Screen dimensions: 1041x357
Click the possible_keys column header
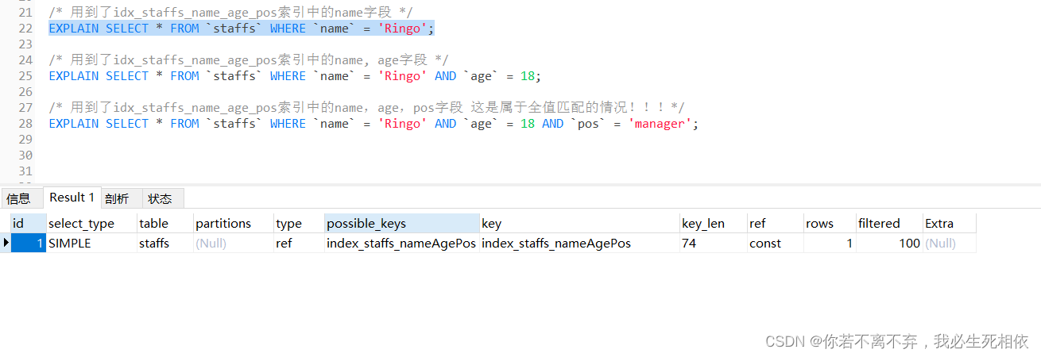click(401, 224)
